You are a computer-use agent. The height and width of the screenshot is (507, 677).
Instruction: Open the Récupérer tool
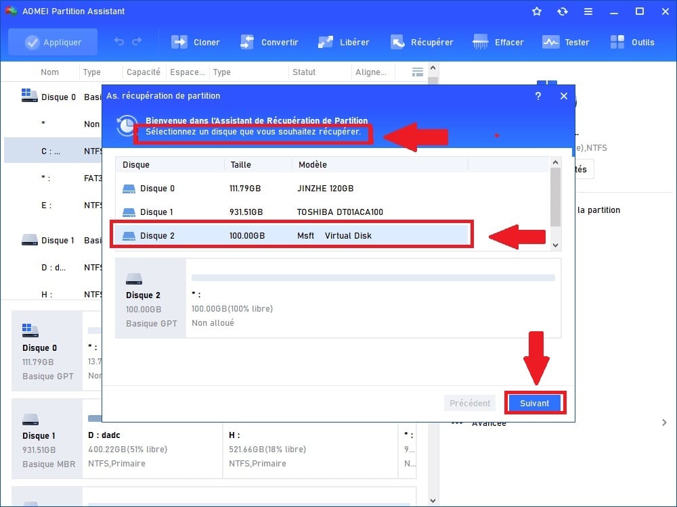coord(398,42)
